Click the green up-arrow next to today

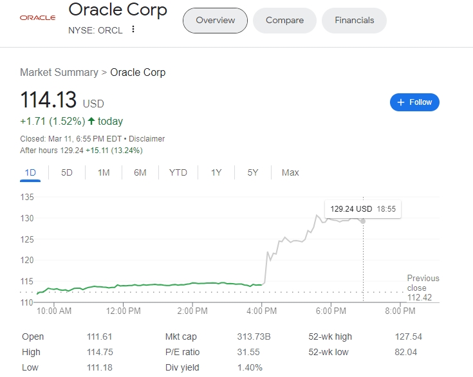(x=91, y=122)
